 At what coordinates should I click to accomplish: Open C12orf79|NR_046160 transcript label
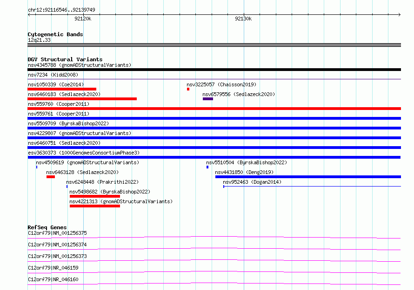[53, 279]
